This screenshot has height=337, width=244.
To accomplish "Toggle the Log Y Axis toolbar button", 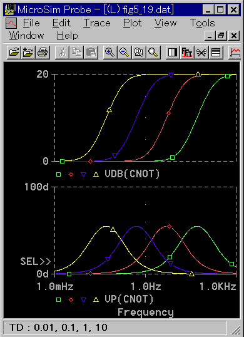I will (216, 52).
